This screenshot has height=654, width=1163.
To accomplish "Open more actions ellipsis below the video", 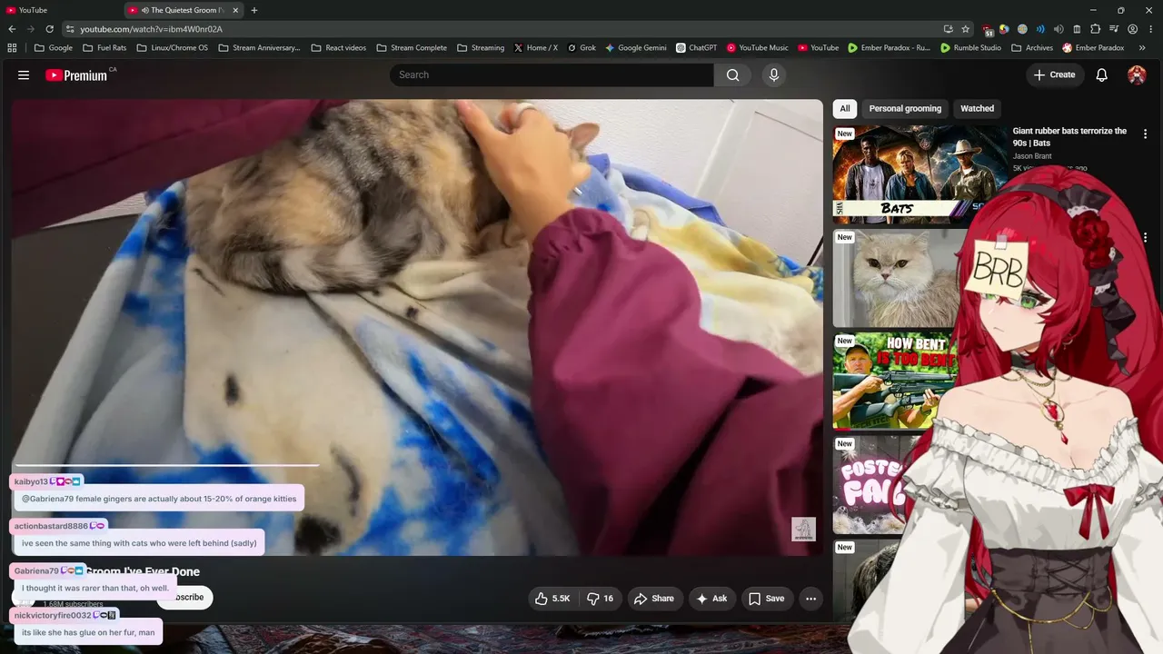I will pos(810,599).
